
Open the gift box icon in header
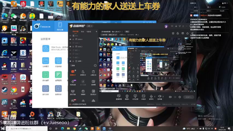173,33
